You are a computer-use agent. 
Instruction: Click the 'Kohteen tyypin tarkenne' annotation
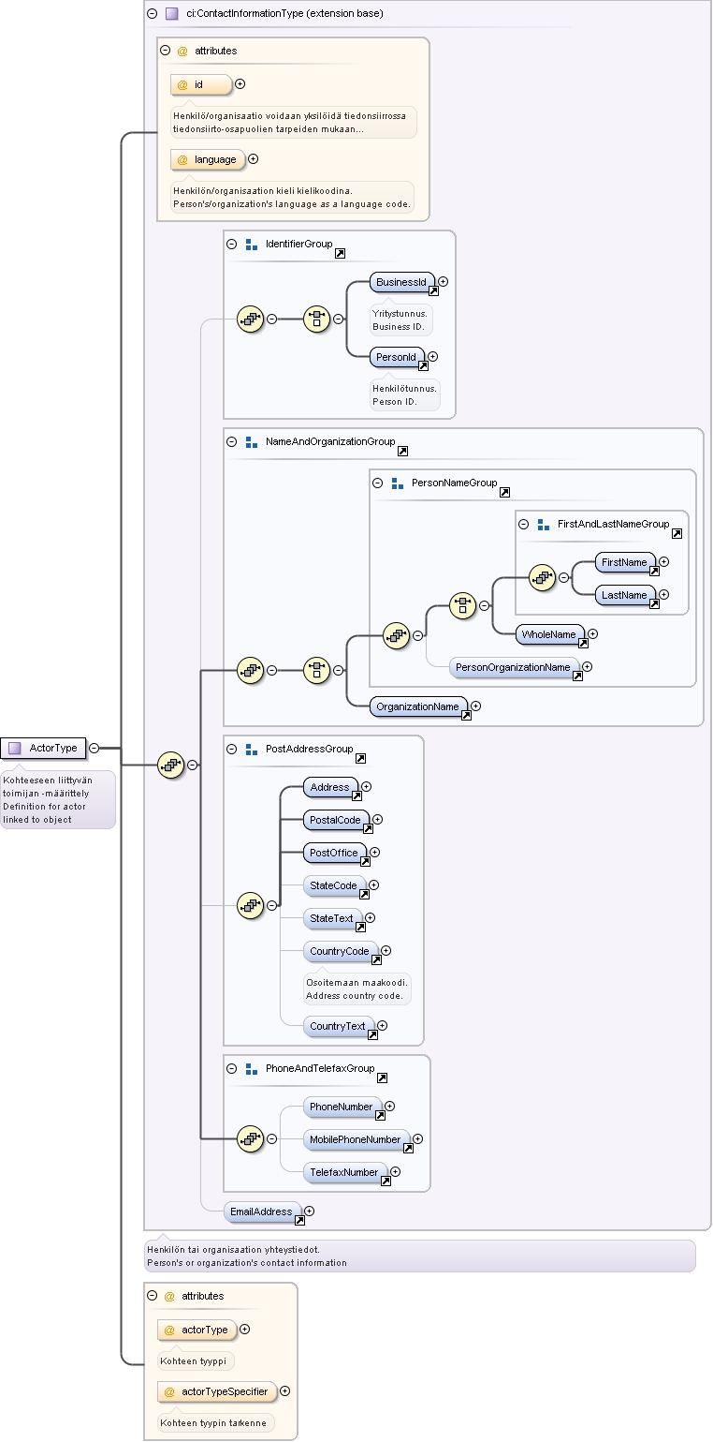(x=212, y=1422)
